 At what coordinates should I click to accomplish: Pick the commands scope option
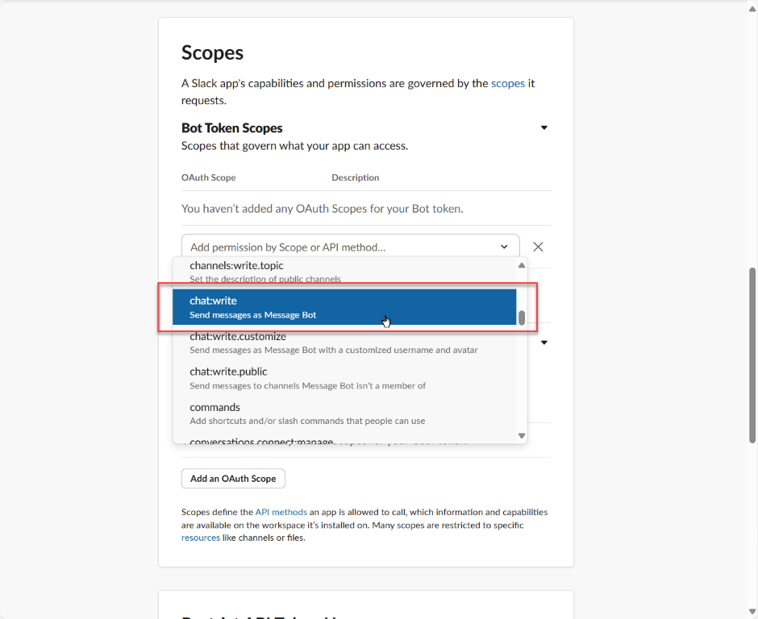click(x=344, y=413)
